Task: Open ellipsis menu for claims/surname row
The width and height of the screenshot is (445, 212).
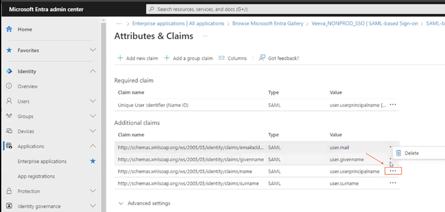Action: coord(393,183)
